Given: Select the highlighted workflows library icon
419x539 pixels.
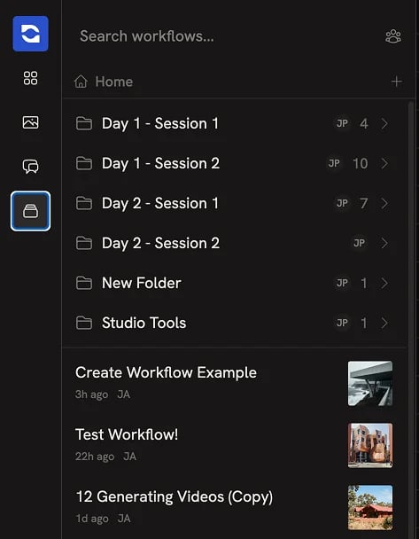Looking at the screenshot, I should point(31,211).
